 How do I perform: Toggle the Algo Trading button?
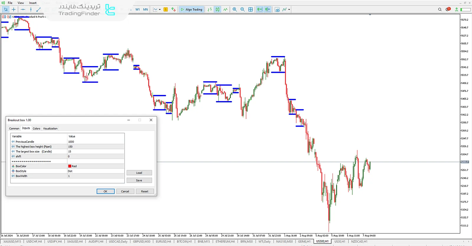click(191, 9)
